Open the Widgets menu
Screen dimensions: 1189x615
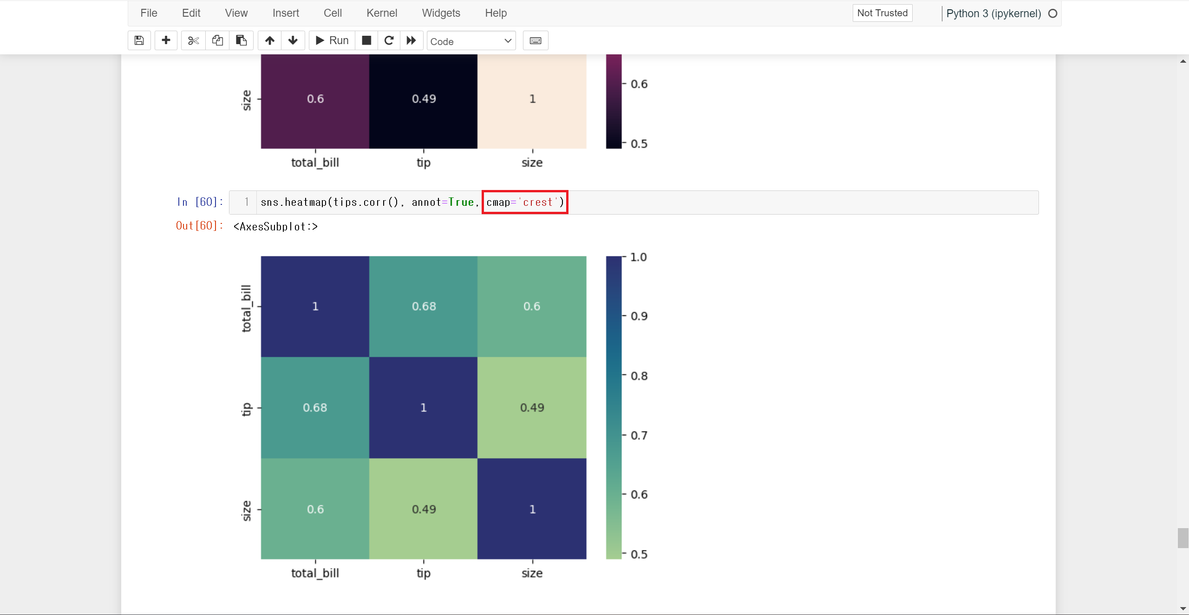click(441, 13)
